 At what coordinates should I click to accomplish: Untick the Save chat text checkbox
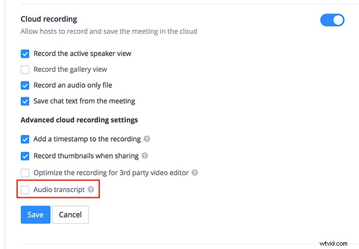[x=25, y=101]
